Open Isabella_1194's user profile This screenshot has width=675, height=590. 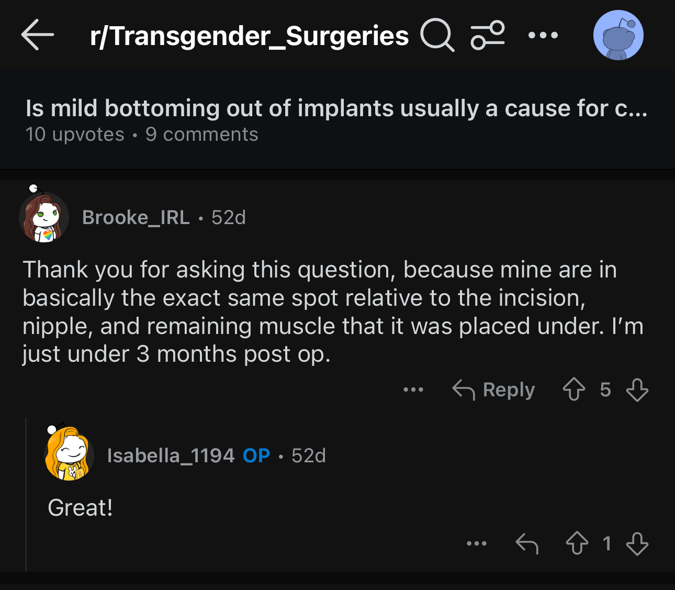171,455
